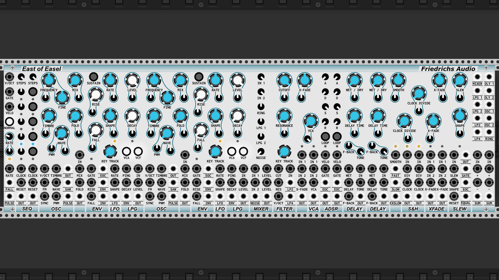Adjust the S&H SMOOTH knob

click(398, 80)
